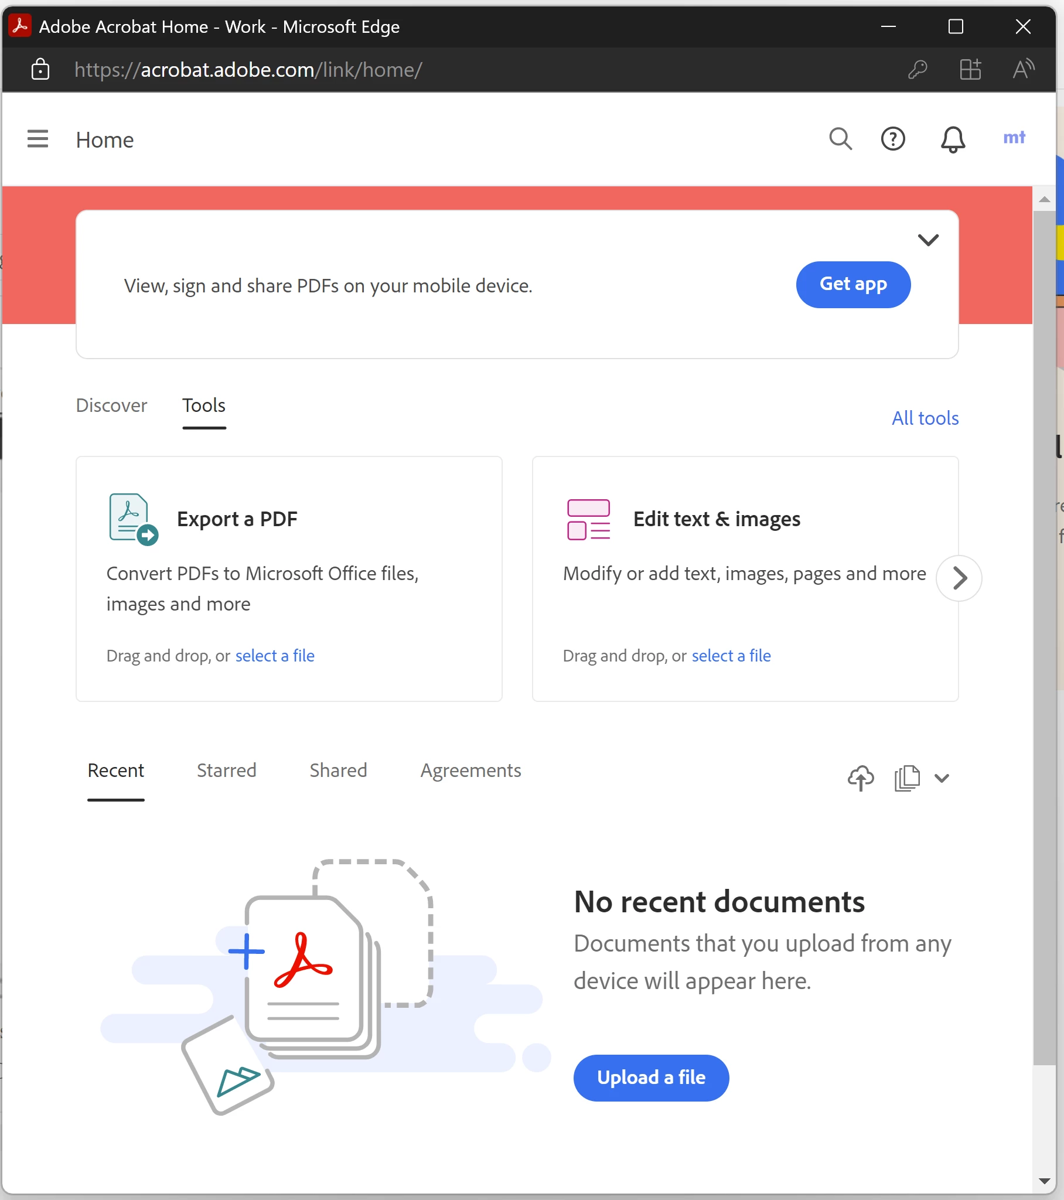Click the app install icon in address bar
The width and height of the screenshot is (1064, 1200).
coord(970,69)
